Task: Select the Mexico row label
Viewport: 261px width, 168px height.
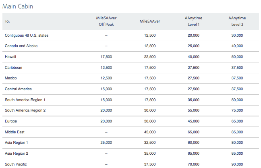Action: 10,78
